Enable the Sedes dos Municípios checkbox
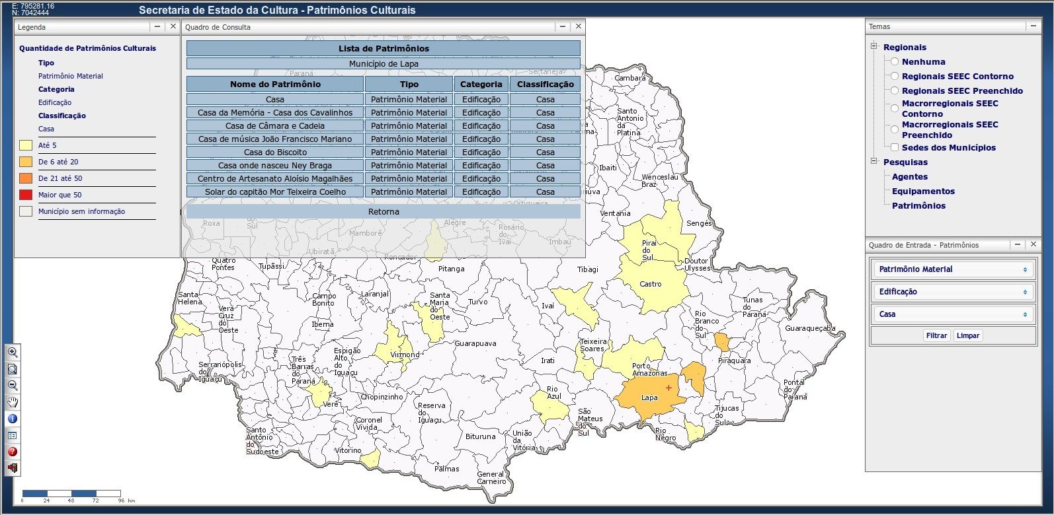1054x515 pixels. coord(895,147)
